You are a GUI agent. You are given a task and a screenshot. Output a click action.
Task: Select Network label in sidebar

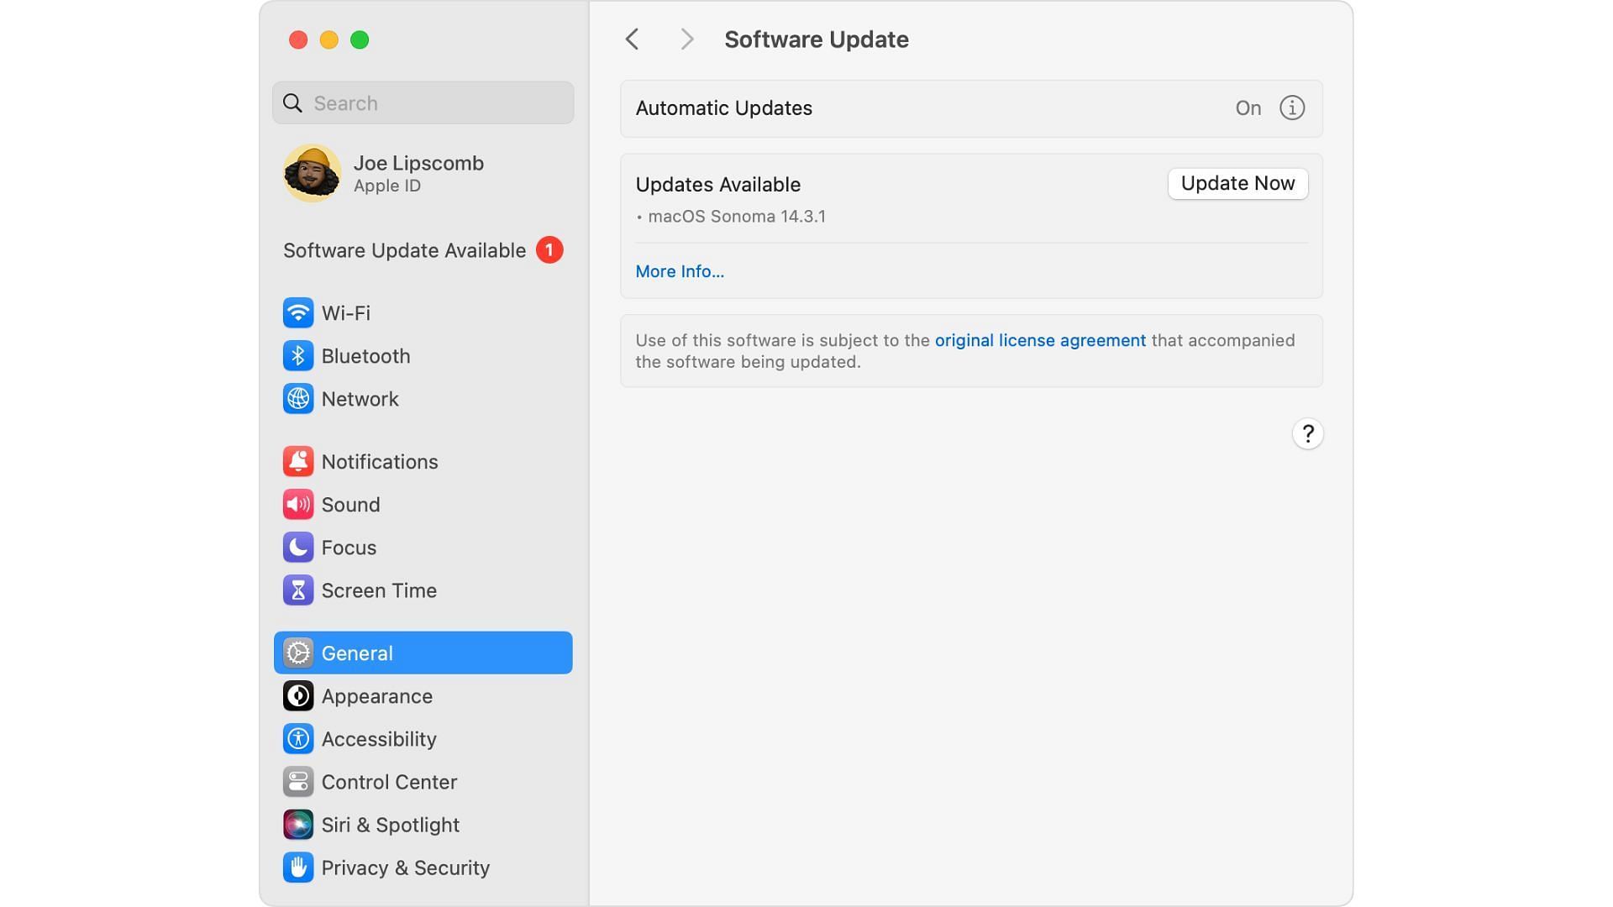click(x=360, y=399)
